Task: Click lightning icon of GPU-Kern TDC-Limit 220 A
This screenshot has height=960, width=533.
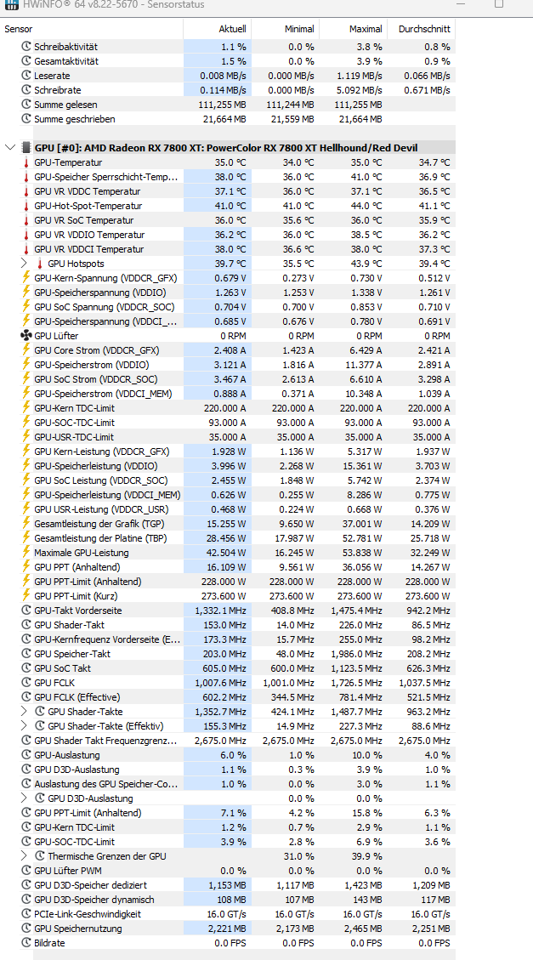Action: (26, 408)
